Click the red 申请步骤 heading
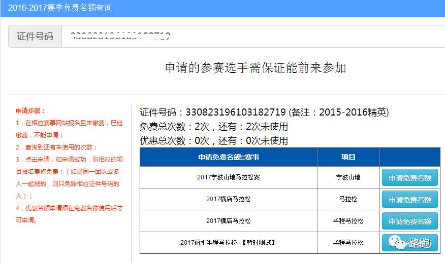Screen dimensions: 445x263 [30, 110]
